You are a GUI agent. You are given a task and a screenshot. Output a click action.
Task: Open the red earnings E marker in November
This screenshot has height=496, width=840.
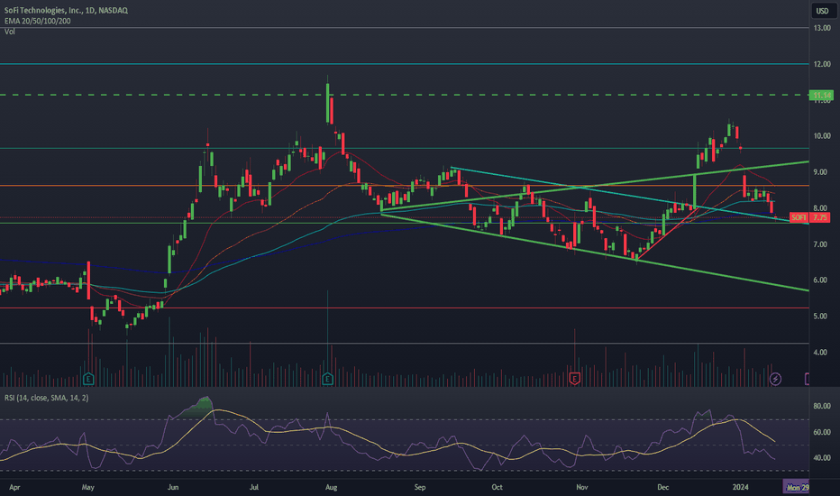click(x=574, y=379)
